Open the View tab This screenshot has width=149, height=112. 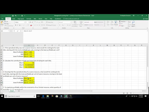(x=46, y=19)
